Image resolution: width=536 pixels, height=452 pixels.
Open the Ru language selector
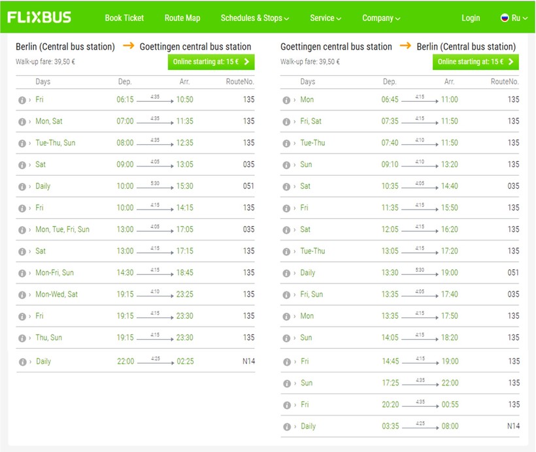point(516,18)
